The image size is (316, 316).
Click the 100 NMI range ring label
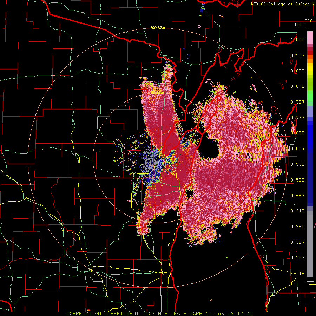coord(158,28)
